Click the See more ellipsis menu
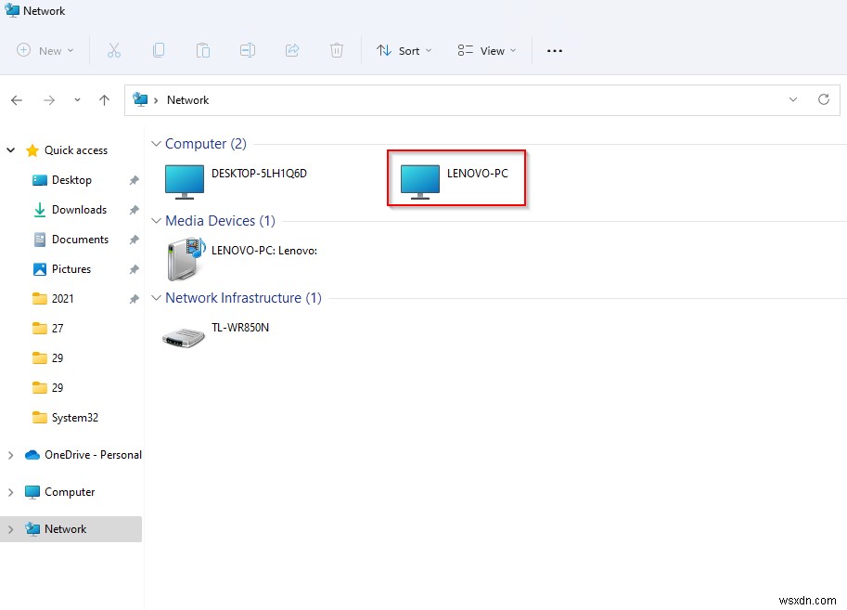Screen dimensions: 847x610 pyautogui.click(x=554, y=50)
